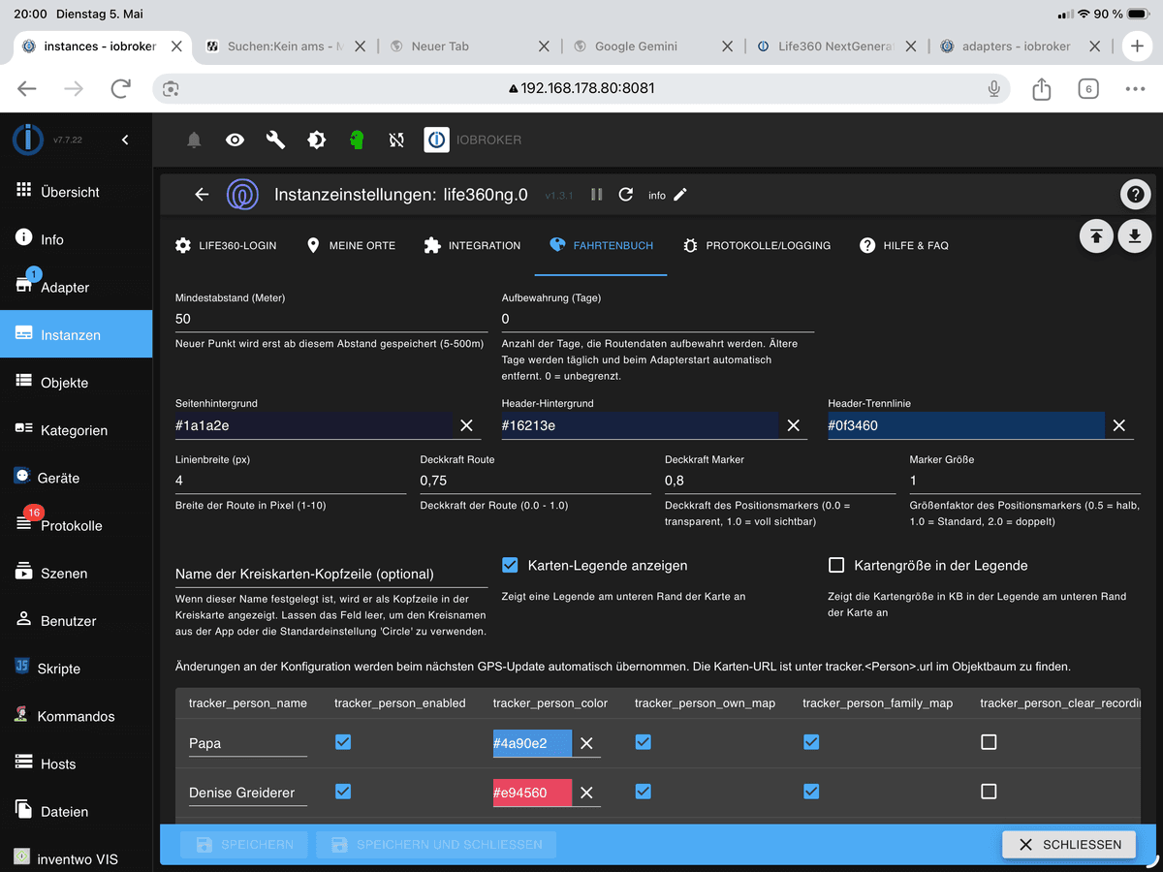Viewport: 1163px width, 872px height.
Task: Click the Deckkraft Marker field 0,8
Action: coord(780,481)
